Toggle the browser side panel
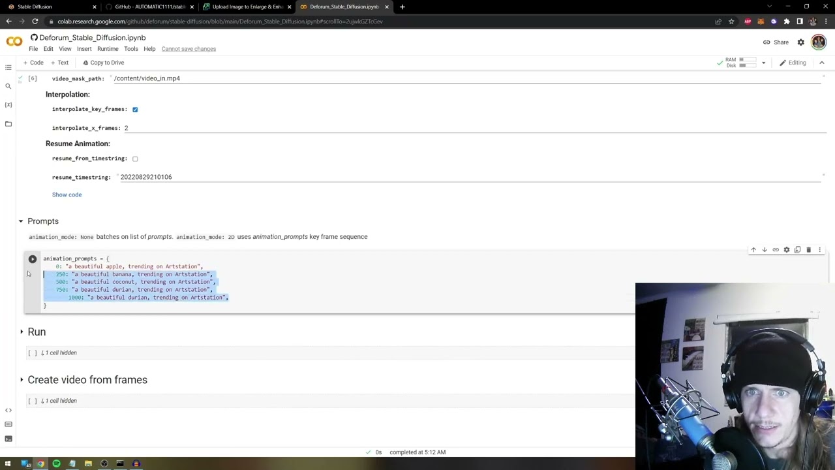This screenshot has width=835, height=470. (x=800, y=22)
